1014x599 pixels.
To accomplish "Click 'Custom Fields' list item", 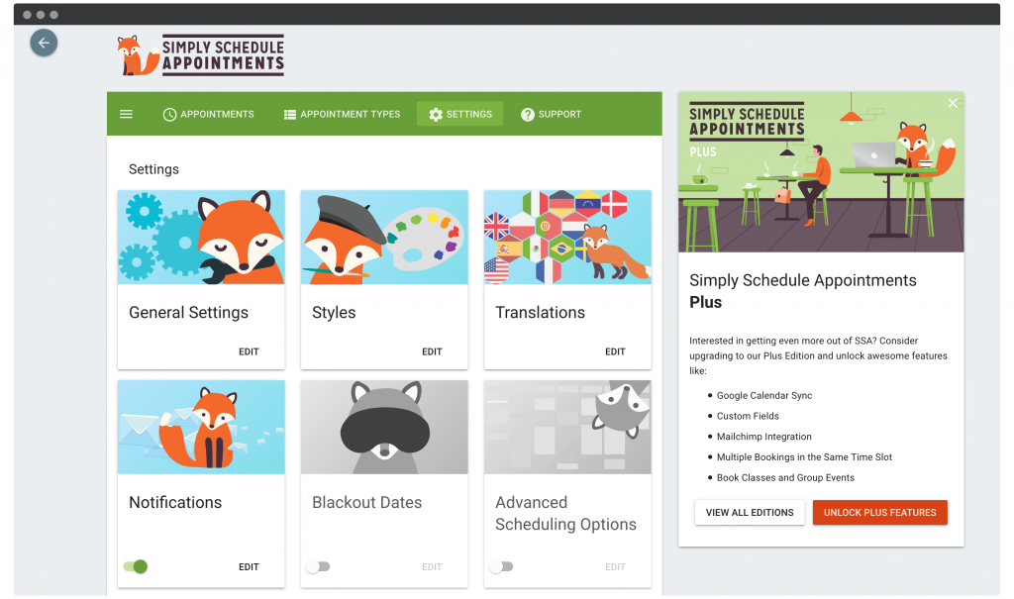I will coord(748,416).
